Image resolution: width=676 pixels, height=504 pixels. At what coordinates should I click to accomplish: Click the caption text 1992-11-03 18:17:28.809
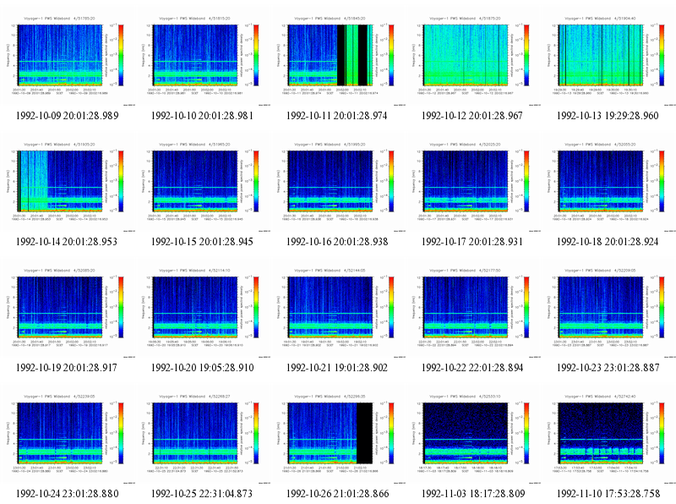[x=473, y=494]
